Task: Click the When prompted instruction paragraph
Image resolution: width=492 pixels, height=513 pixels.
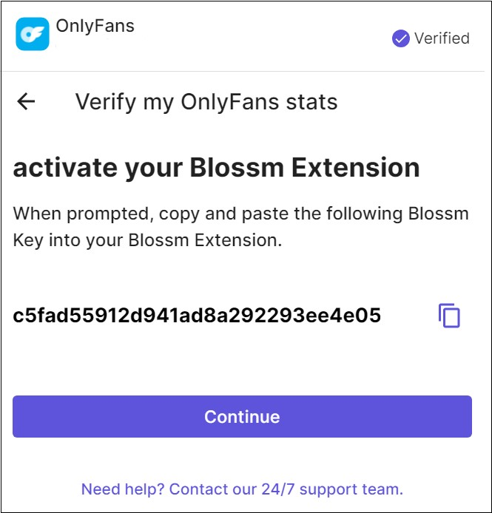Action: pyautogui.click(x=240, y=227)
